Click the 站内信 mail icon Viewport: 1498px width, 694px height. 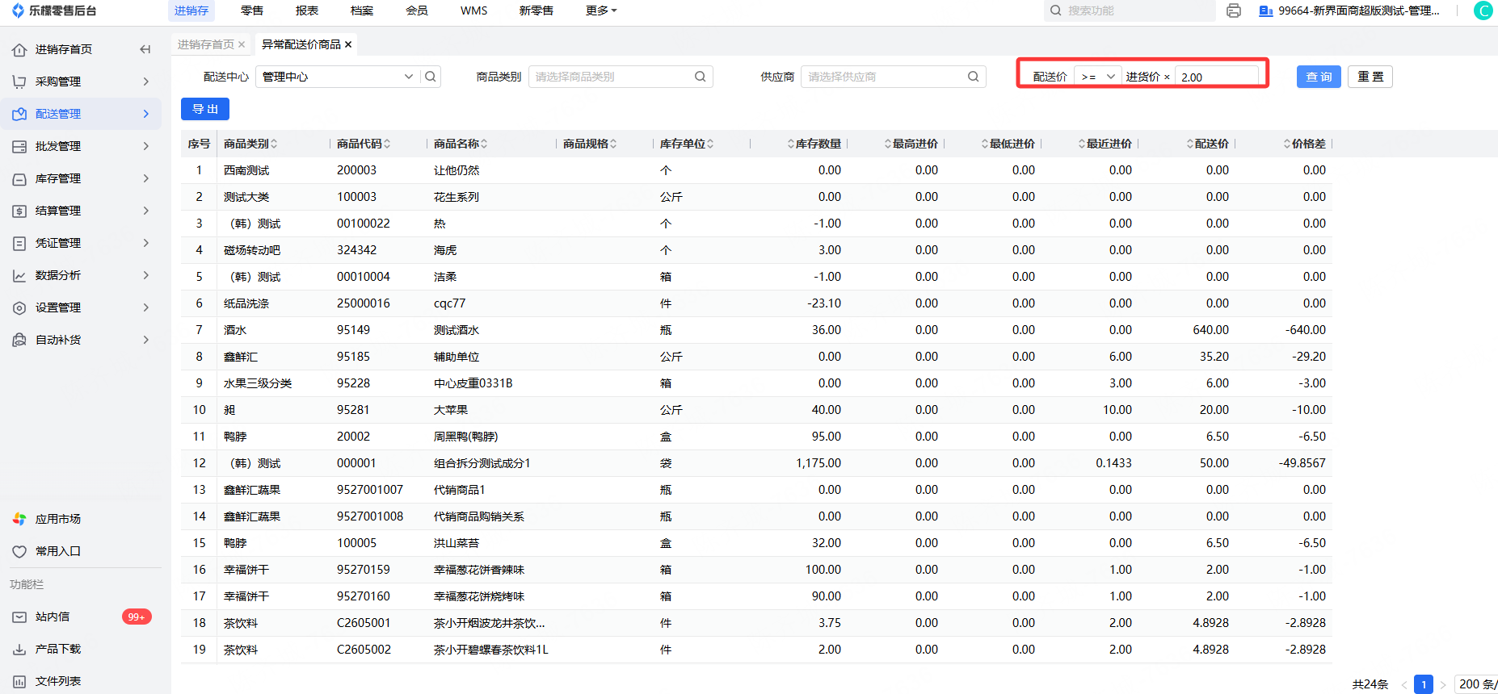click(19, 617)
